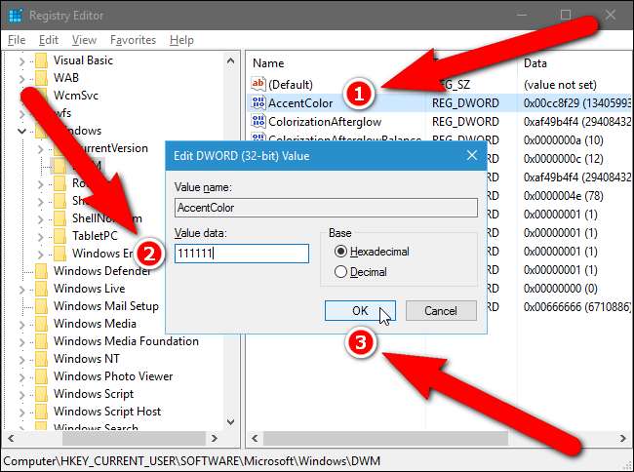The width and height of the screenshot is (634, 472).
Task: Select the Windows NT folder icon
Action: click(x=41, y=359)
